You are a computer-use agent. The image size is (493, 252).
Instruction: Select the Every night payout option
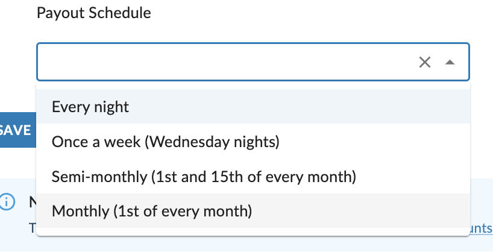(253, 107)
